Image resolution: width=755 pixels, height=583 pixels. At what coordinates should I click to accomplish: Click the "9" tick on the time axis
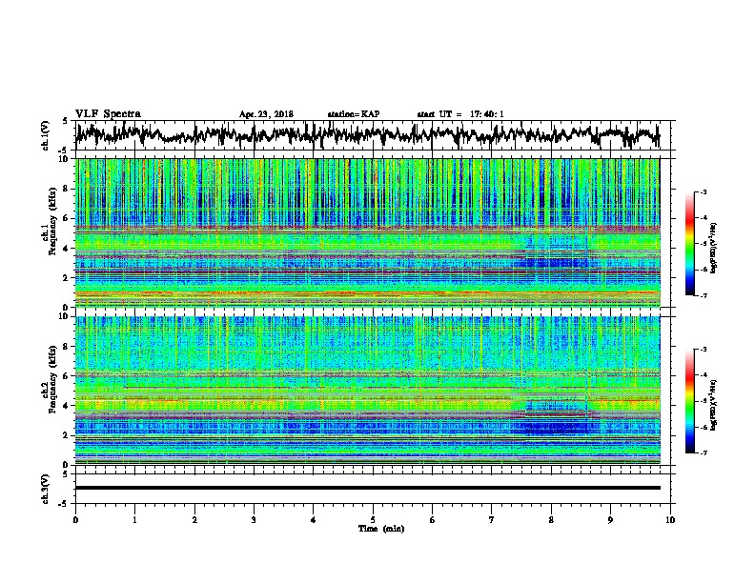[x=610, y=520]
